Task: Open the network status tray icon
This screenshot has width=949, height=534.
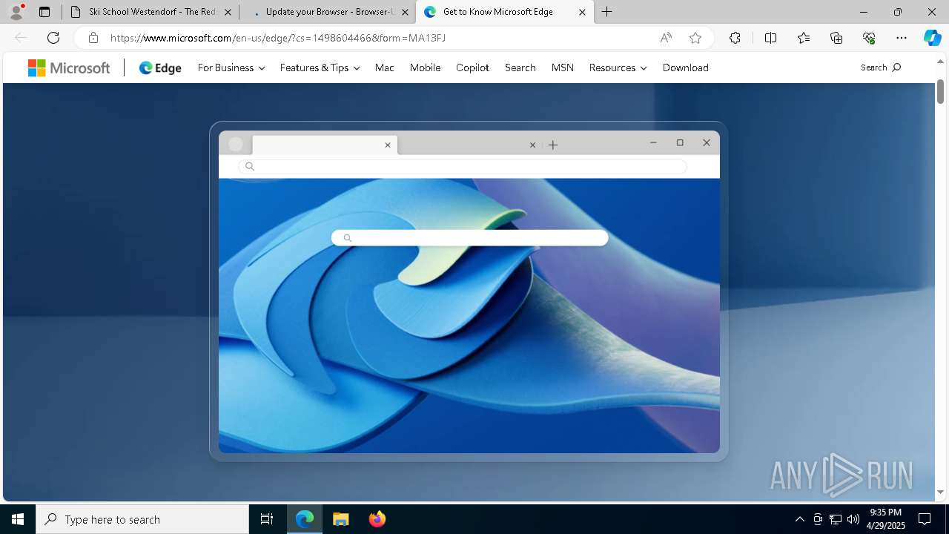Action: (x=835, y=519)
